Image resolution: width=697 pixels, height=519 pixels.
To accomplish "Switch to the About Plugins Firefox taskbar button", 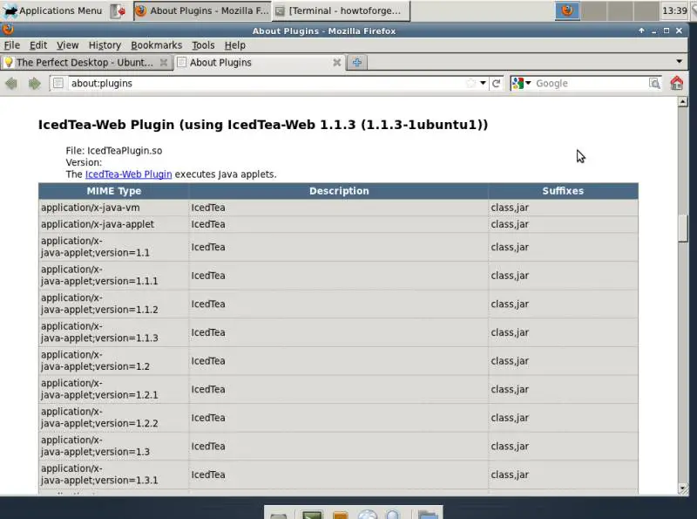I will click(x=202, y=10).
